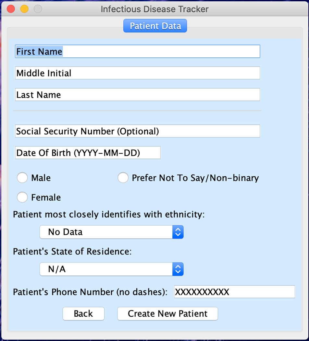Click the Infectious Disease Tracker title bar
This screenshot has height=341, width=309.
click(154, 9)
